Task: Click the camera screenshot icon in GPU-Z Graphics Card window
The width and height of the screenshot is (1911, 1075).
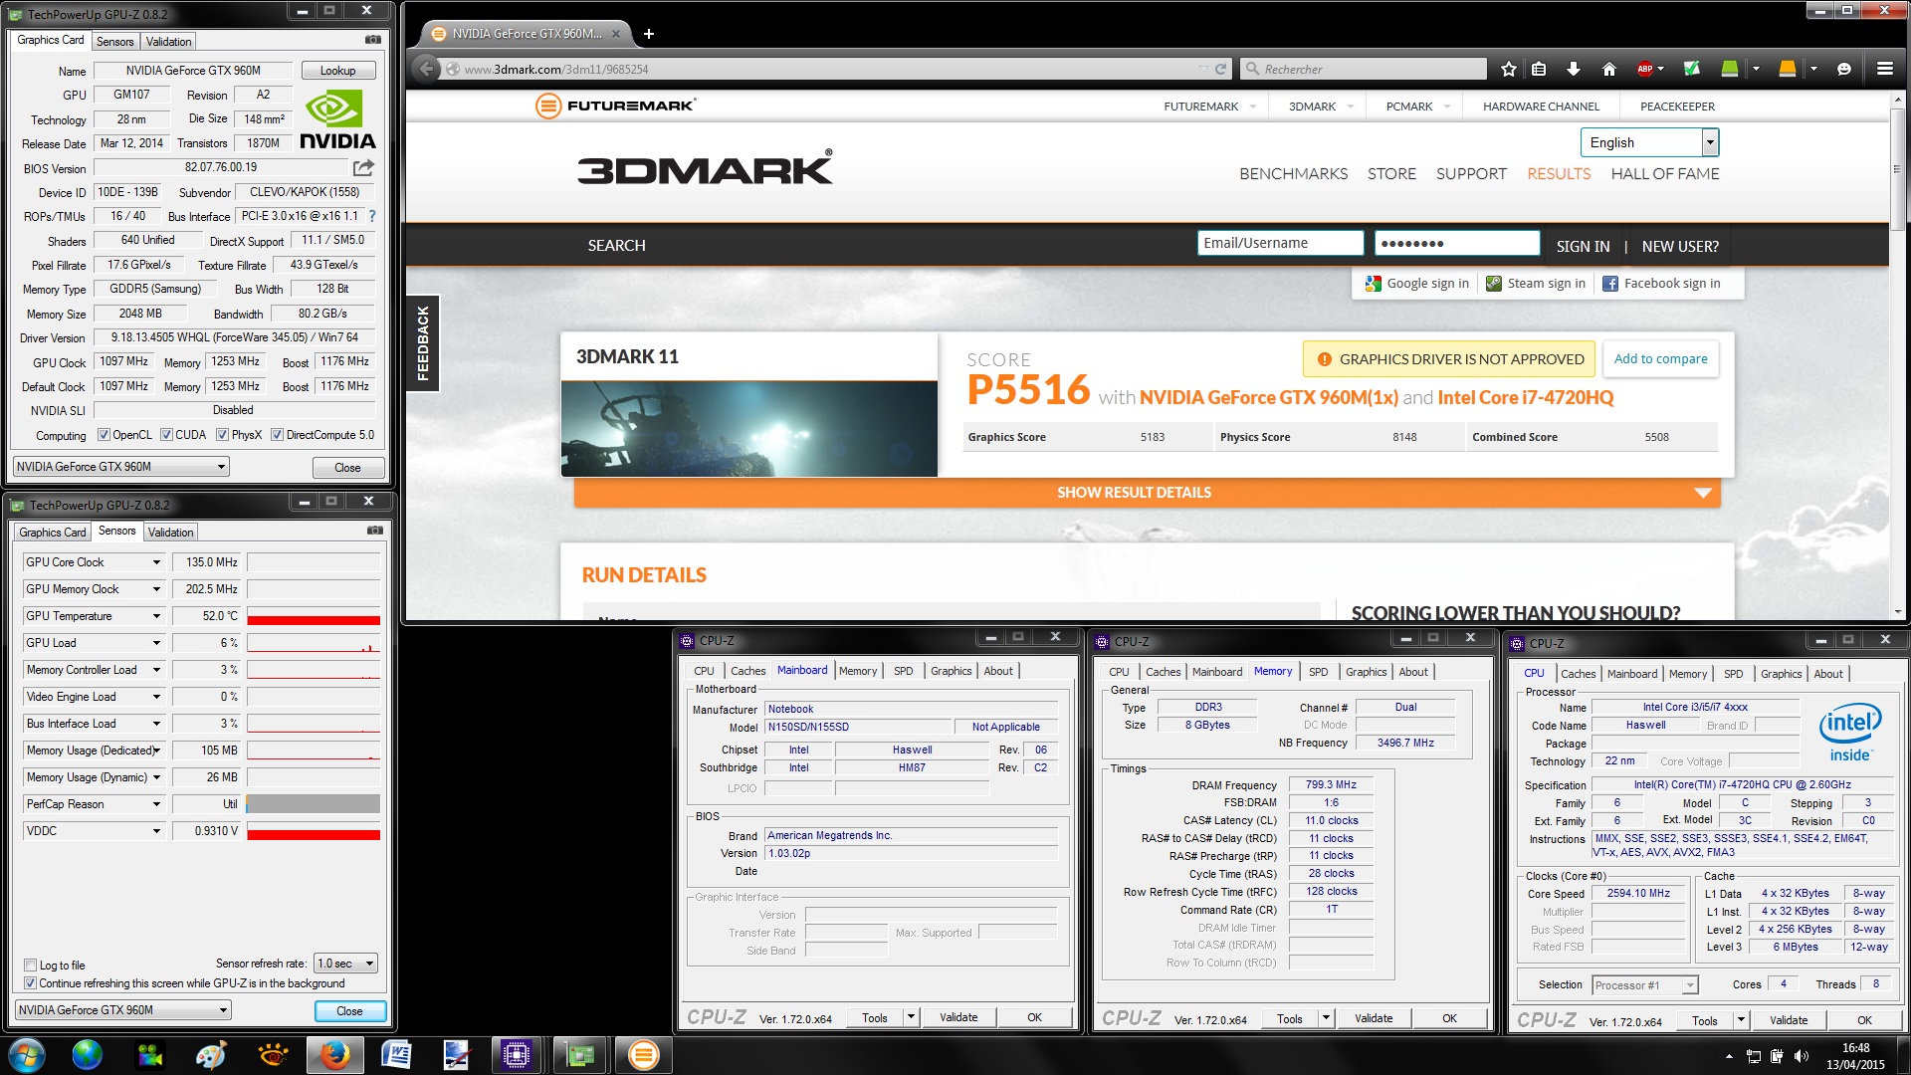Action: coord(373,40)
